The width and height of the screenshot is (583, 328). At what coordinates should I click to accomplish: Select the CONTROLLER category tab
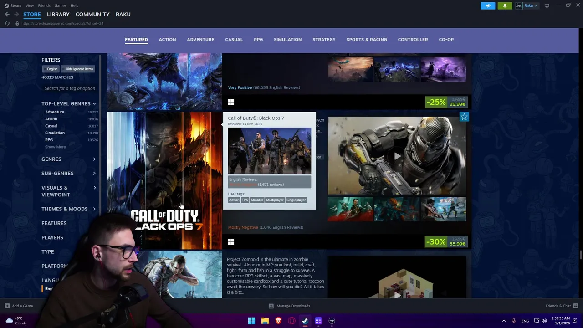pos(413,39)
